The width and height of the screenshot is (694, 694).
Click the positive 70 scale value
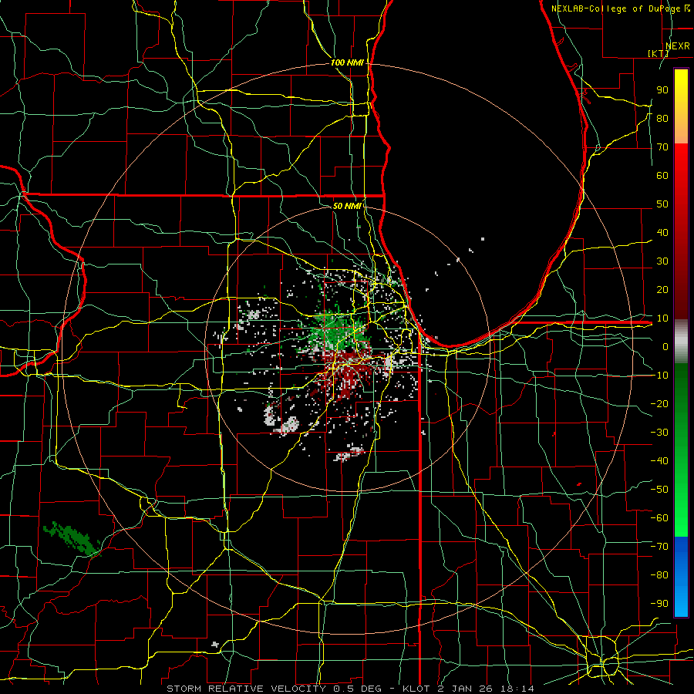662,147
